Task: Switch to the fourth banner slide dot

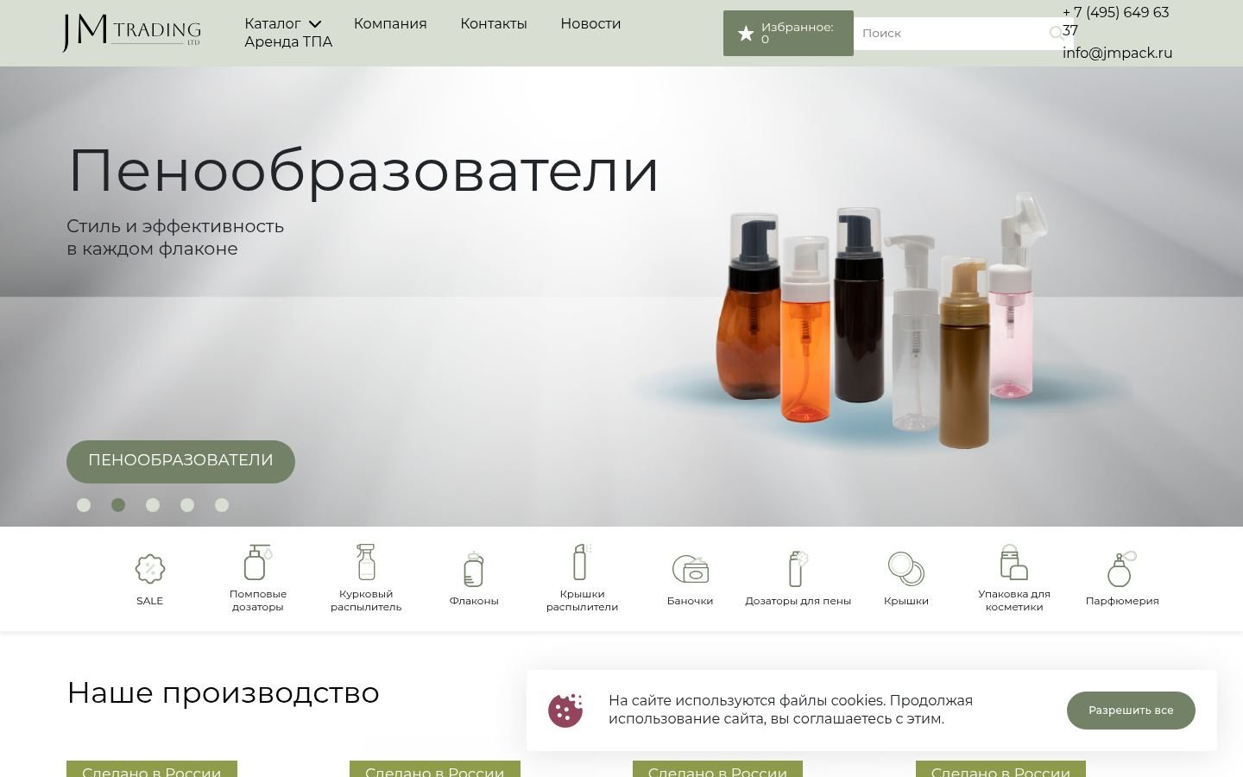Action: (187, 505)
